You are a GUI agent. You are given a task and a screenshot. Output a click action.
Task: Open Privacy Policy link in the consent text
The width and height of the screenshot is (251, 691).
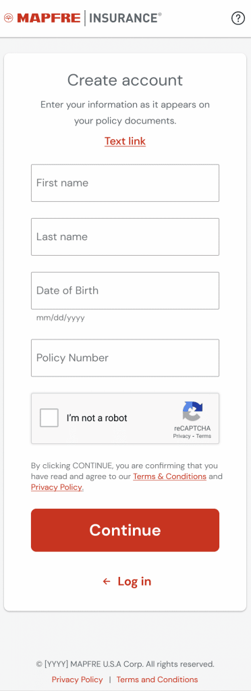[57, 487]
